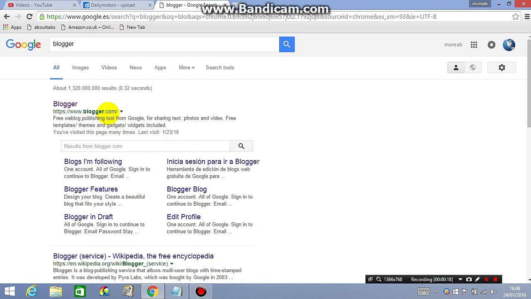
Task: Open Bandicam from the taskbar
Action: tap(201, 292)
